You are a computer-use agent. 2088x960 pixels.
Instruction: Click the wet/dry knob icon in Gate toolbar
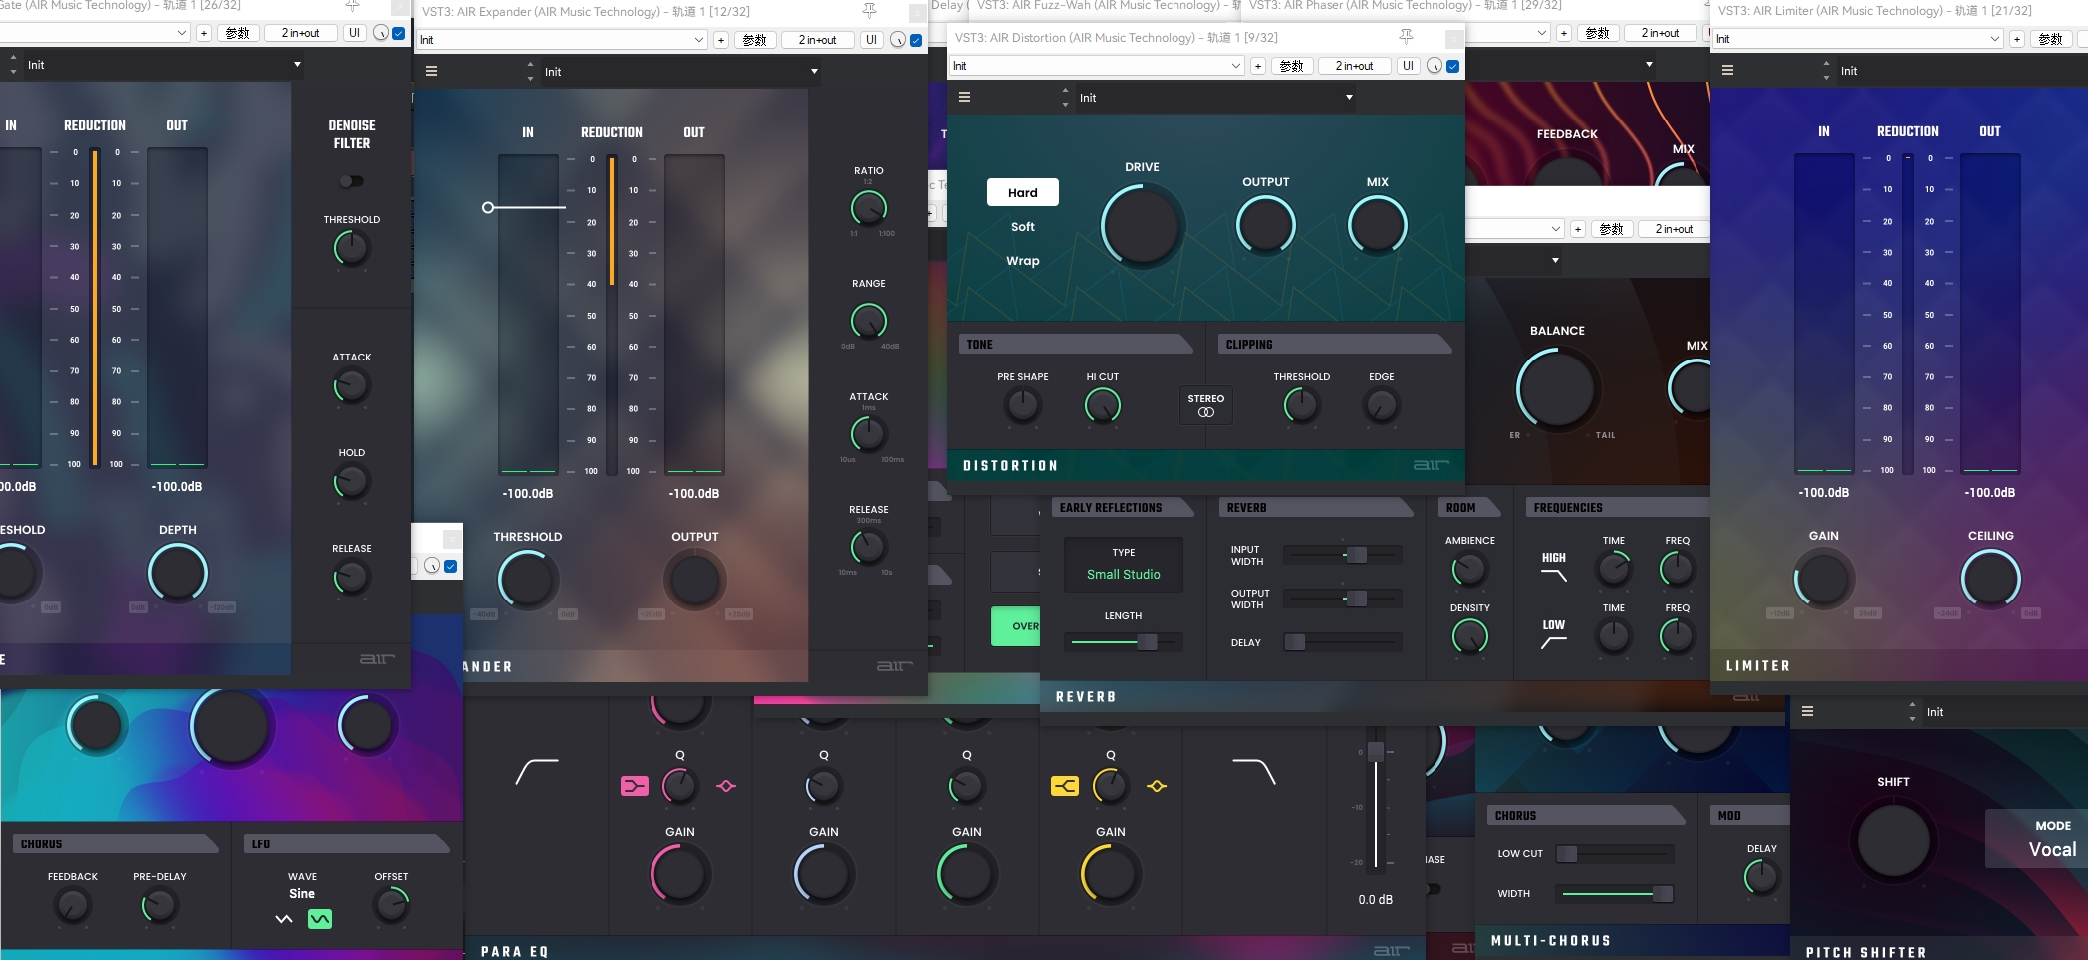pos(381,33)
